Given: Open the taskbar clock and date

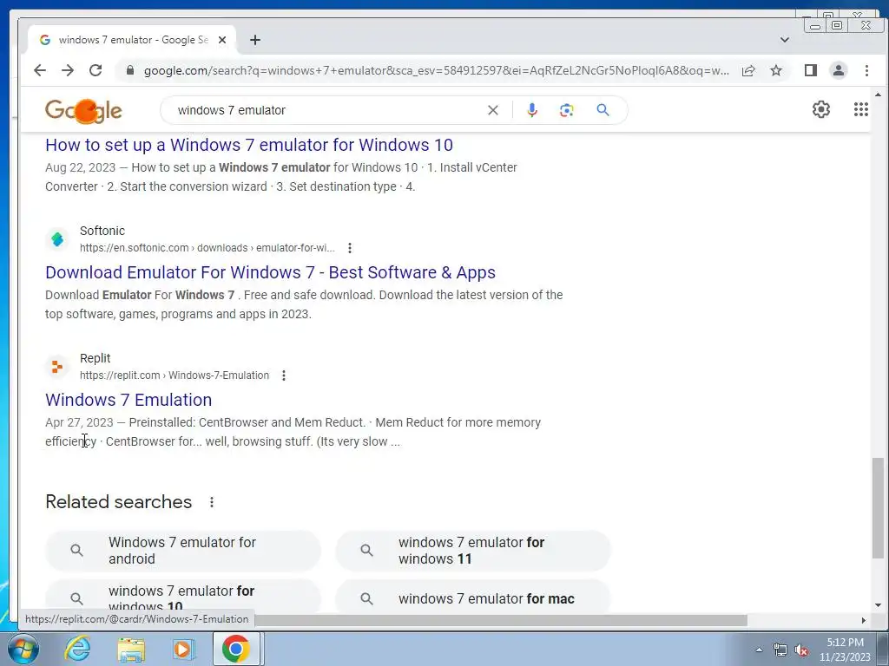Looking at the screenshot, I should click(845, 650).
